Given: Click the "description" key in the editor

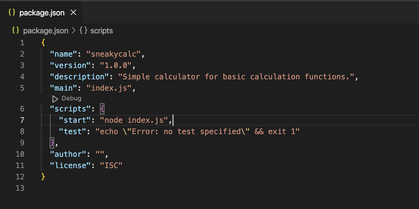Looking at the screenshot, I should coord(77,77).
